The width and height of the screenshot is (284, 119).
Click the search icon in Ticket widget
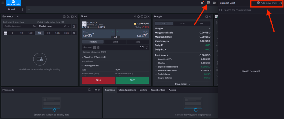[135, 17]
